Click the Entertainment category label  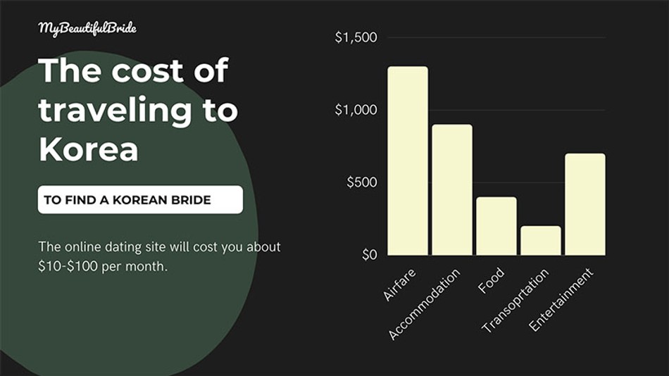point(561,300)
